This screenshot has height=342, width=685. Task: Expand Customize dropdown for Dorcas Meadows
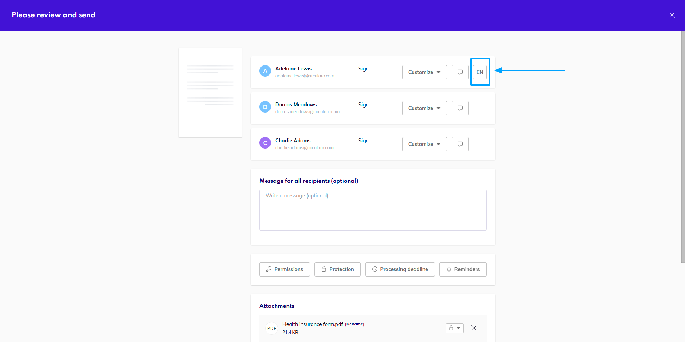coord(424,108)
